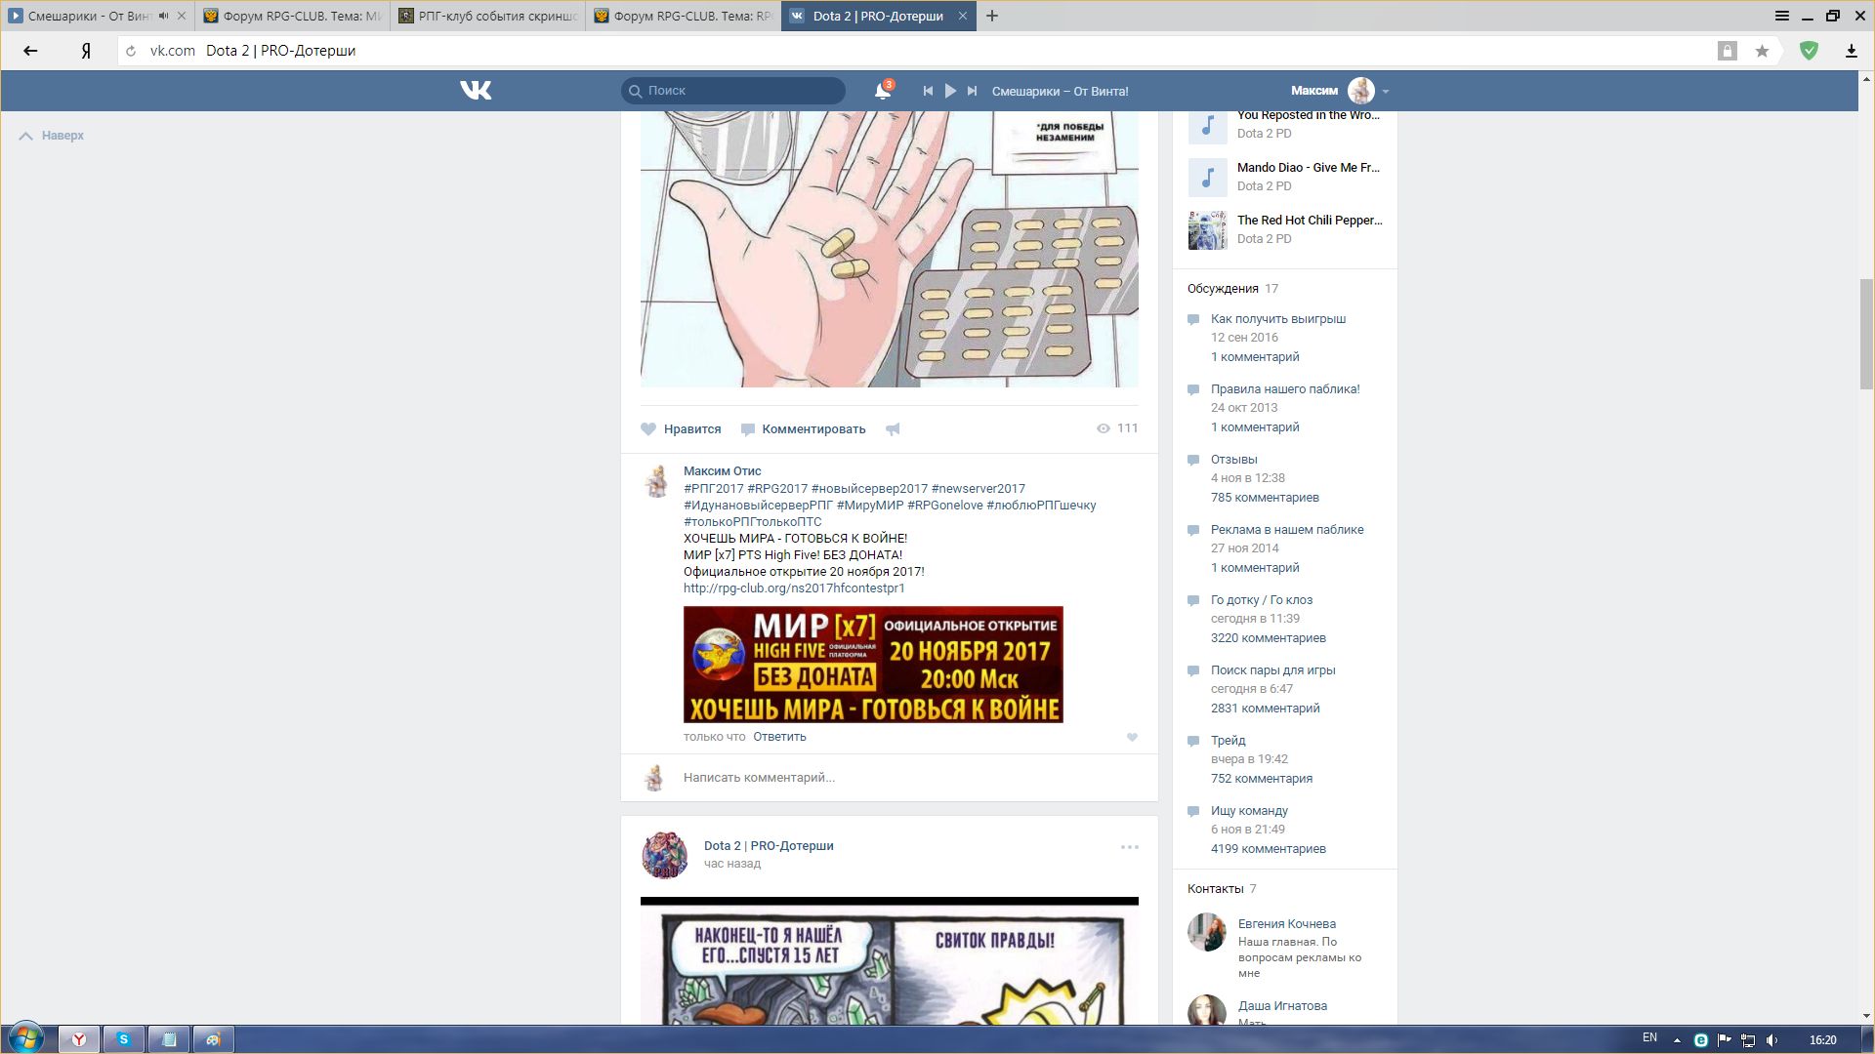Like the comment with small heart
The height and width of the screenshot is (1054, 1875).
[1132, 738]
